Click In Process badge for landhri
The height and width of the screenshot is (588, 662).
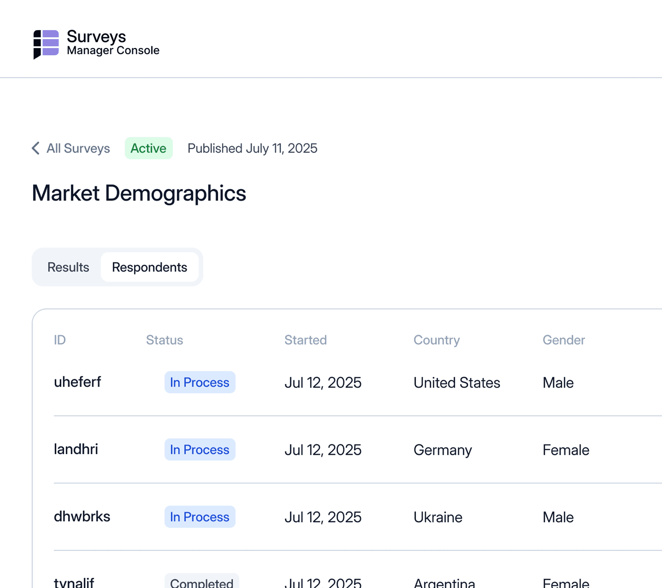(x=200, y=450)
